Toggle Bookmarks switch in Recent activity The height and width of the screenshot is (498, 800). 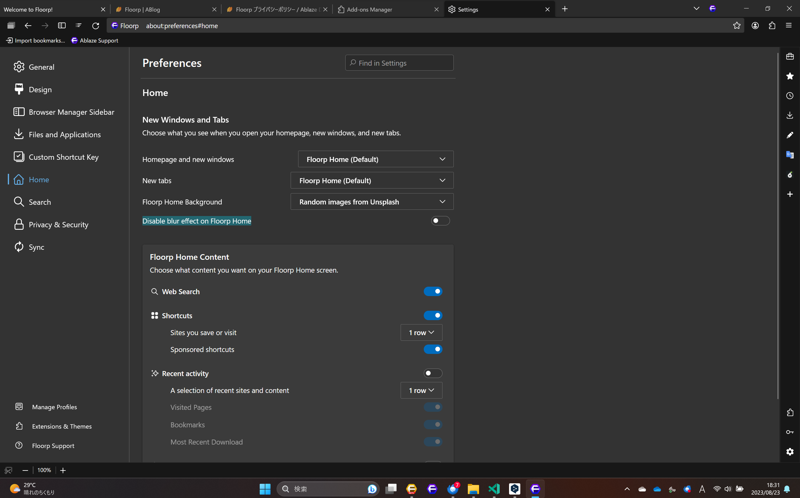433,425
